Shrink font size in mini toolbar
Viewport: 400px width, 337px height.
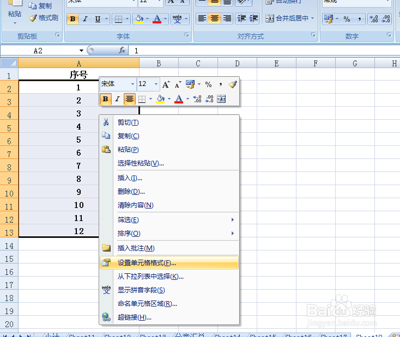point(178,84)
